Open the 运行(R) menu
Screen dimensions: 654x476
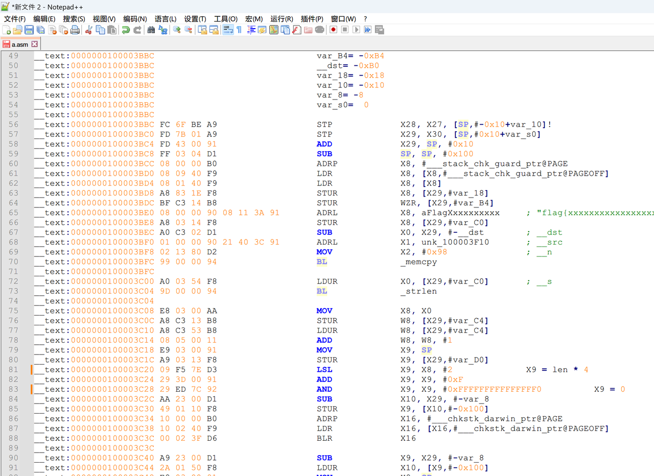pyautogui.click(x=282, y=19)
